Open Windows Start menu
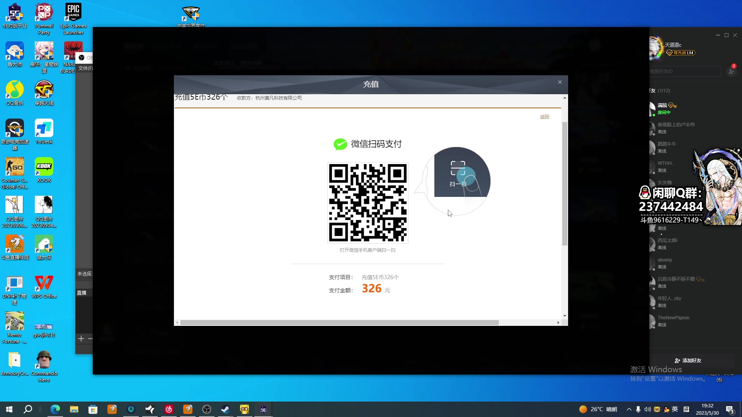This screenshot has width=742, height=417. [9, 409]
